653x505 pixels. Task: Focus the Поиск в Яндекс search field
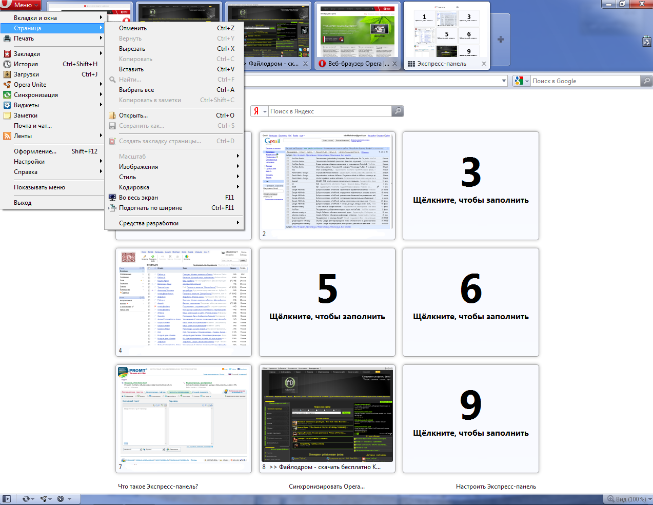pyautogui.click(x=330, y=111)
